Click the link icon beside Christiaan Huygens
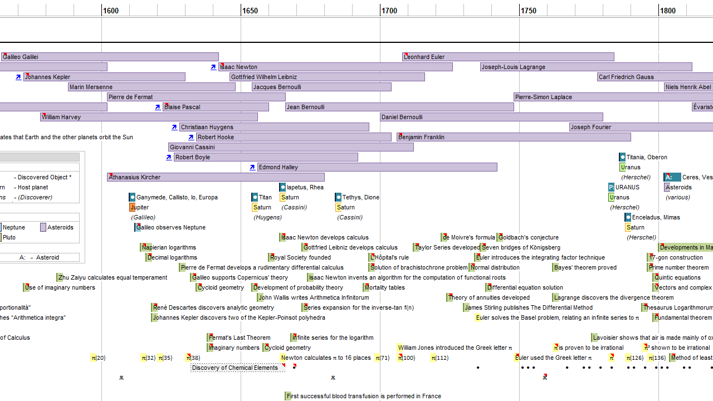Screen dimensions: 713x401 [x=174, y=127]
